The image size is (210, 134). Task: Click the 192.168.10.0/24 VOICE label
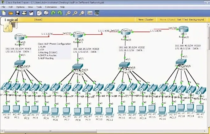click(18, 49)
